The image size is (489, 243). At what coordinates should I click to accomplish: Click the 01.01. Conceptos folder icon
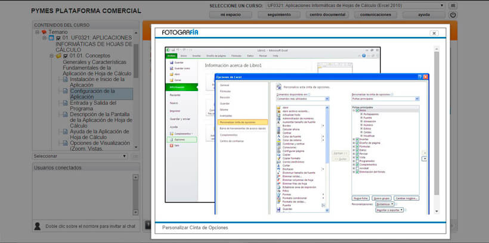pyautogui.click(x=58, y=56)
